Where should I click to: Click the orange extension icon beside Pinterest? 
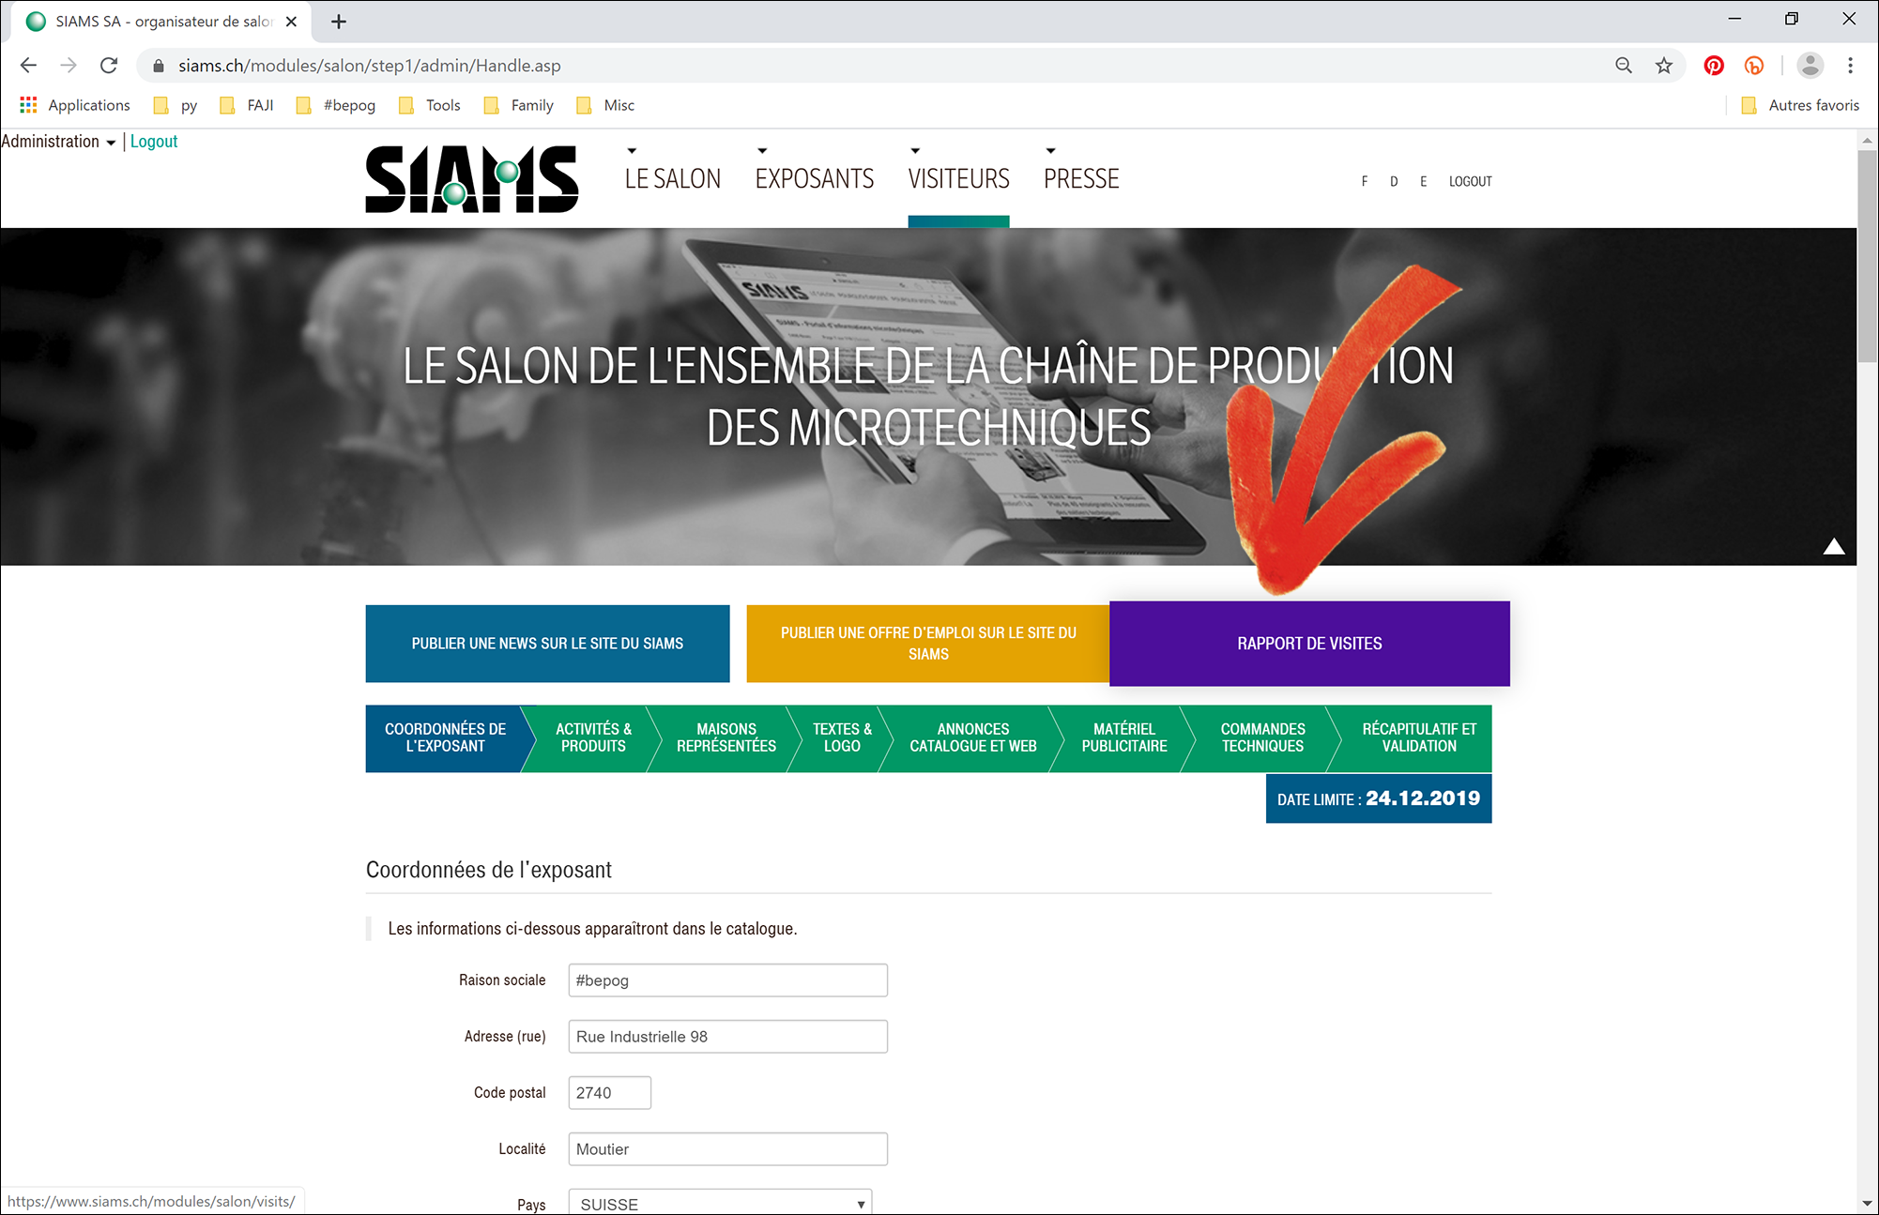tap(1754, 66)
